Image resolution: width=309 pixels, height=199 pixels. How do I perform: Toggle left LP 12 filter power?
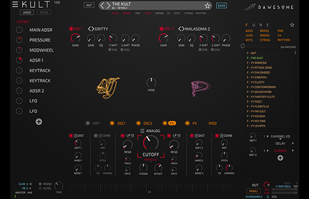tap(123, 136)
